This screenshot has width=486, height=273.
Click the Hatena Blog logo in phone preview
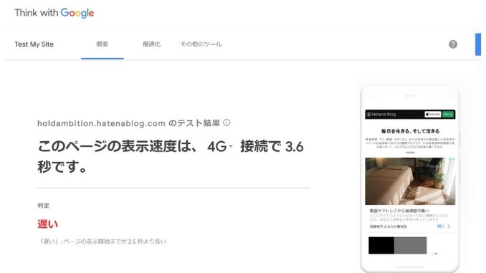coord(381,115)
